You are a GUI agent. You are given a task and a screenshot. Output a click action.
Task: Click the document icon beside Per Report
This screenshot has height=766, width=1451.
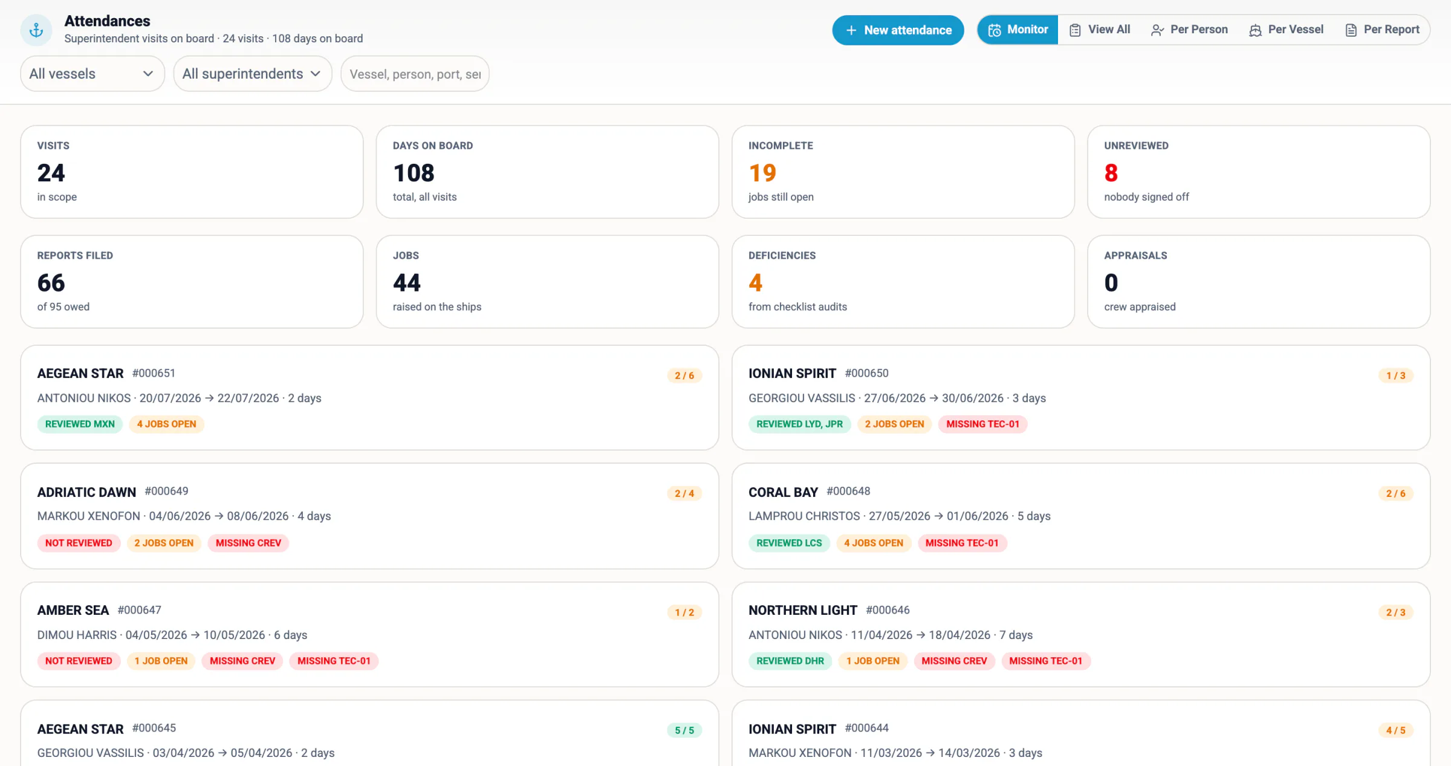tap(1351, 30)
